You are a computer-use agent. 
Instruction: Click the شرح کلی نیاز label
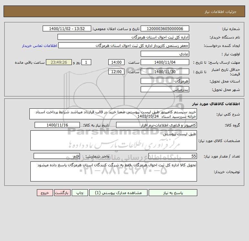228,114
